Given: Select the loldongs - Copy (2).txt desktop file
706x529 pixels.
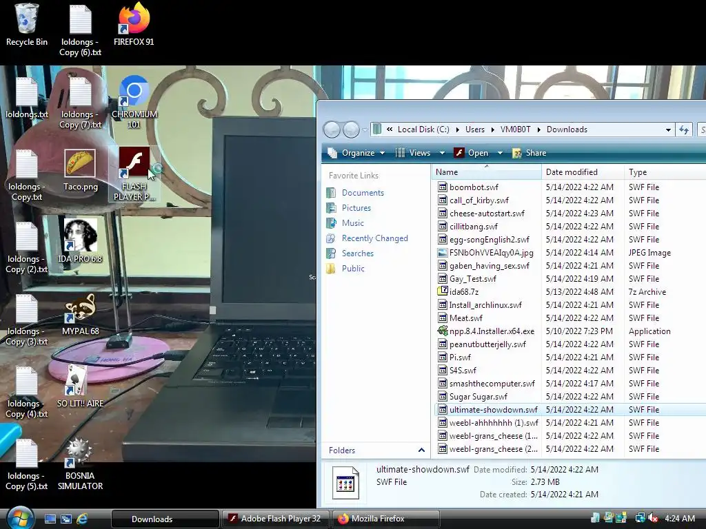Looking at the screenshot, I should tap(27, 247).
